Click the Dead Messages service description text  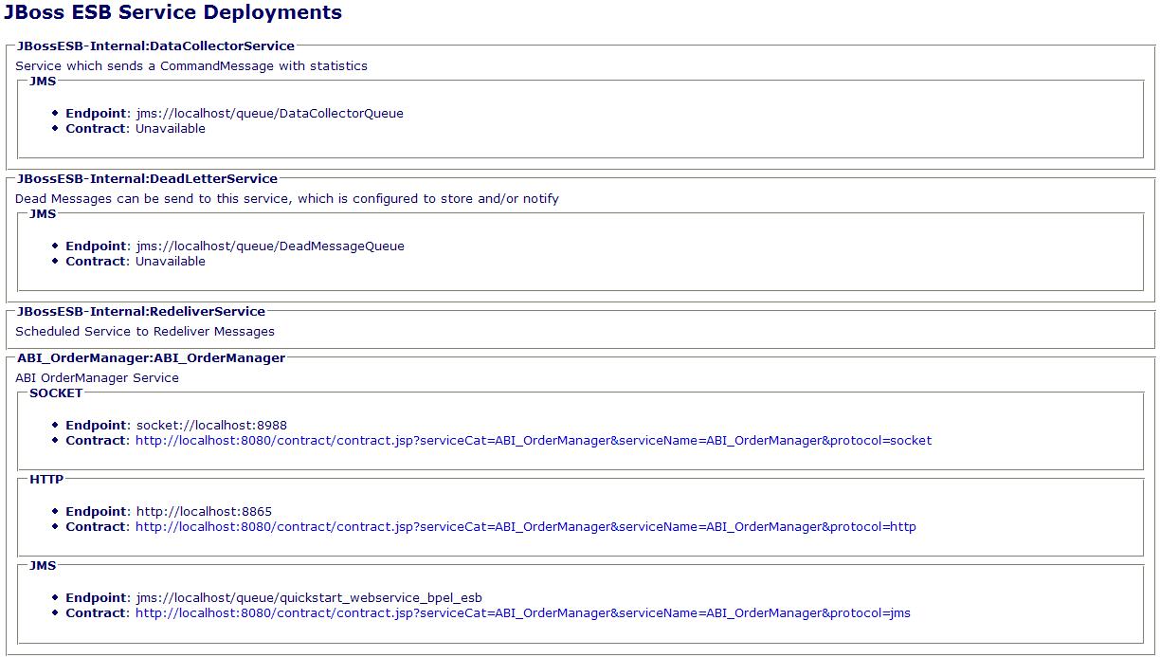pyautogui.click(x=287, y=199)
